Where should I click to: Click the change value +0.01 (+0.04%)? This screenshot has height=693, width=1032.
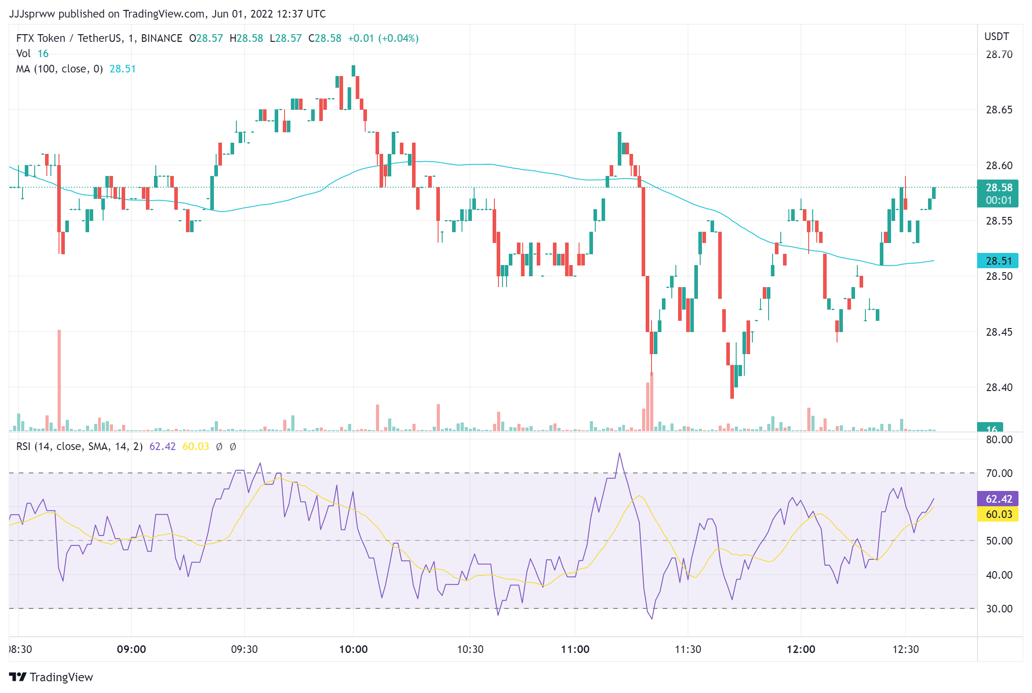point(383,38)
